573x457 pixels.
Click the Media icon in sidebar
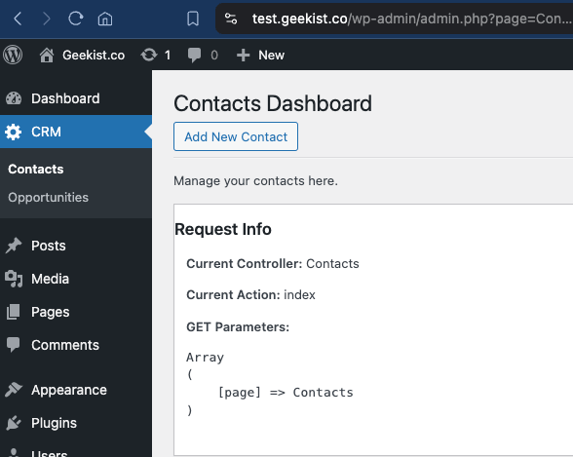point(14,279)
